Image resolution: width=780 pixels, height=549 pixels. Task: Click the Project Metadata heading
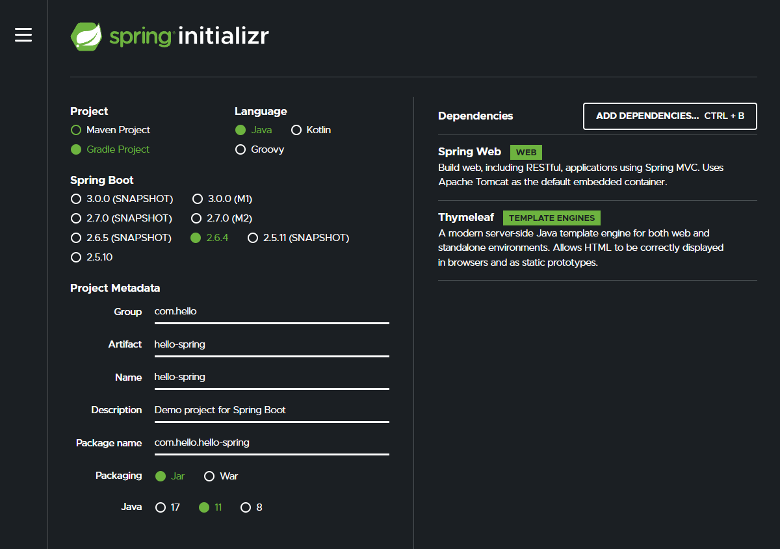115,288
